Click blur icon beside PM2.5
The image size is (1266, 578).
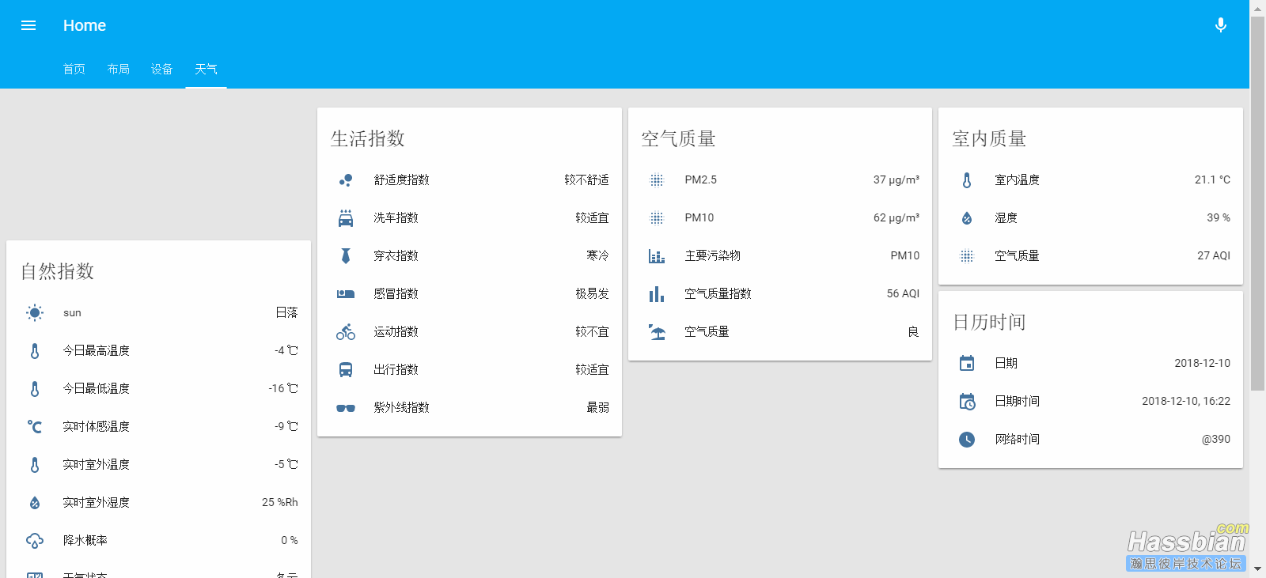click(657, 180)
